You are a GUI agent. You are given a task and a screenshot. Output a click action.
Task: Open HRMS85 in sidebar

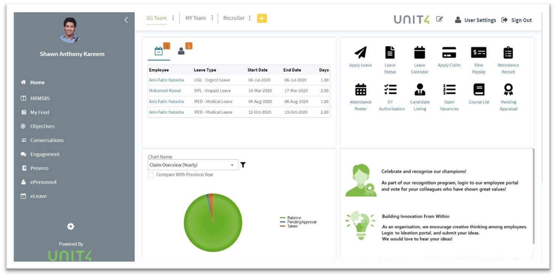tap(40, 98)
